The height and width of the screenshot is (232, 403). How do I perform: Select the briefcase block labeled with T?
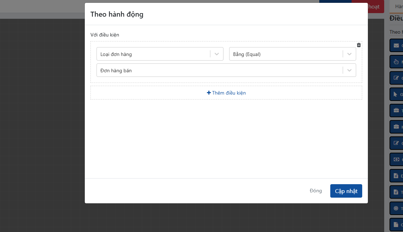(396, 111)
